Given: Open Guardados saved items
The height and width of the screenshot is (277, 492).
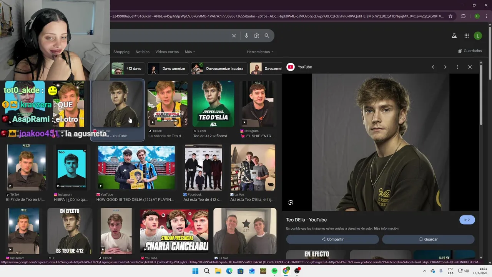Looking at the screenshot, I should point(470,51).
